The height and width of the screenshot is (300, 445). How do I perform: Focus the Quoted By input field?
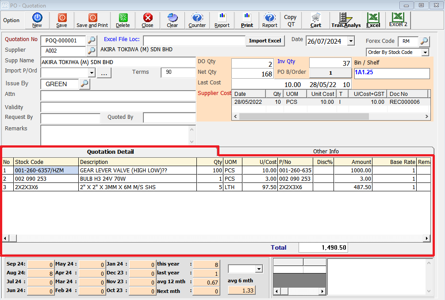[169, 118]
